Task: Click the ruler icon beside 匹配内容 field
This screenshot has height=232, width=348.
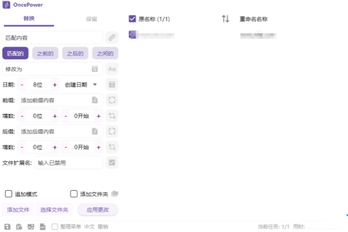Action: coord(112,38)
